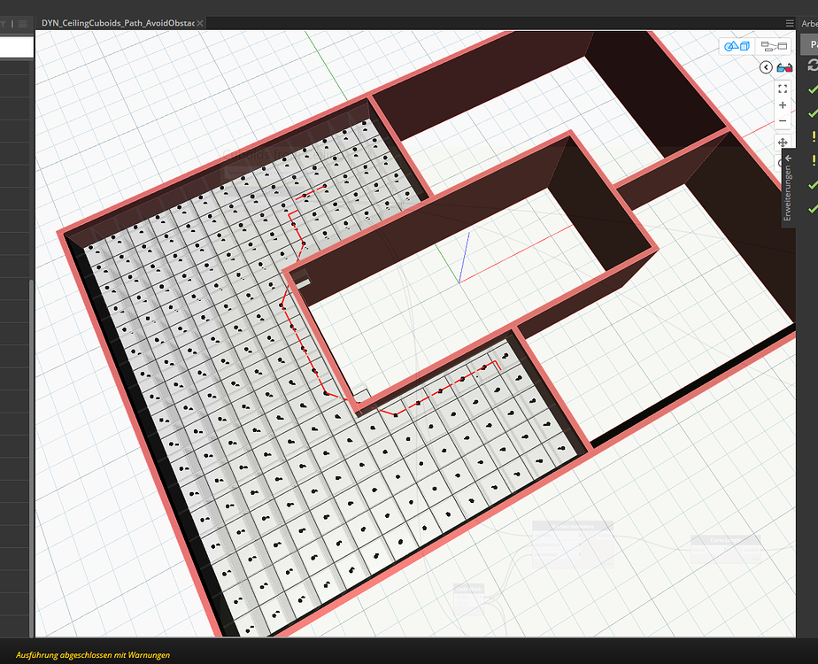Open the 'Pa...' panel header at top right
Image resolution: width=818 pixels, height=664 pixels.
812,43
